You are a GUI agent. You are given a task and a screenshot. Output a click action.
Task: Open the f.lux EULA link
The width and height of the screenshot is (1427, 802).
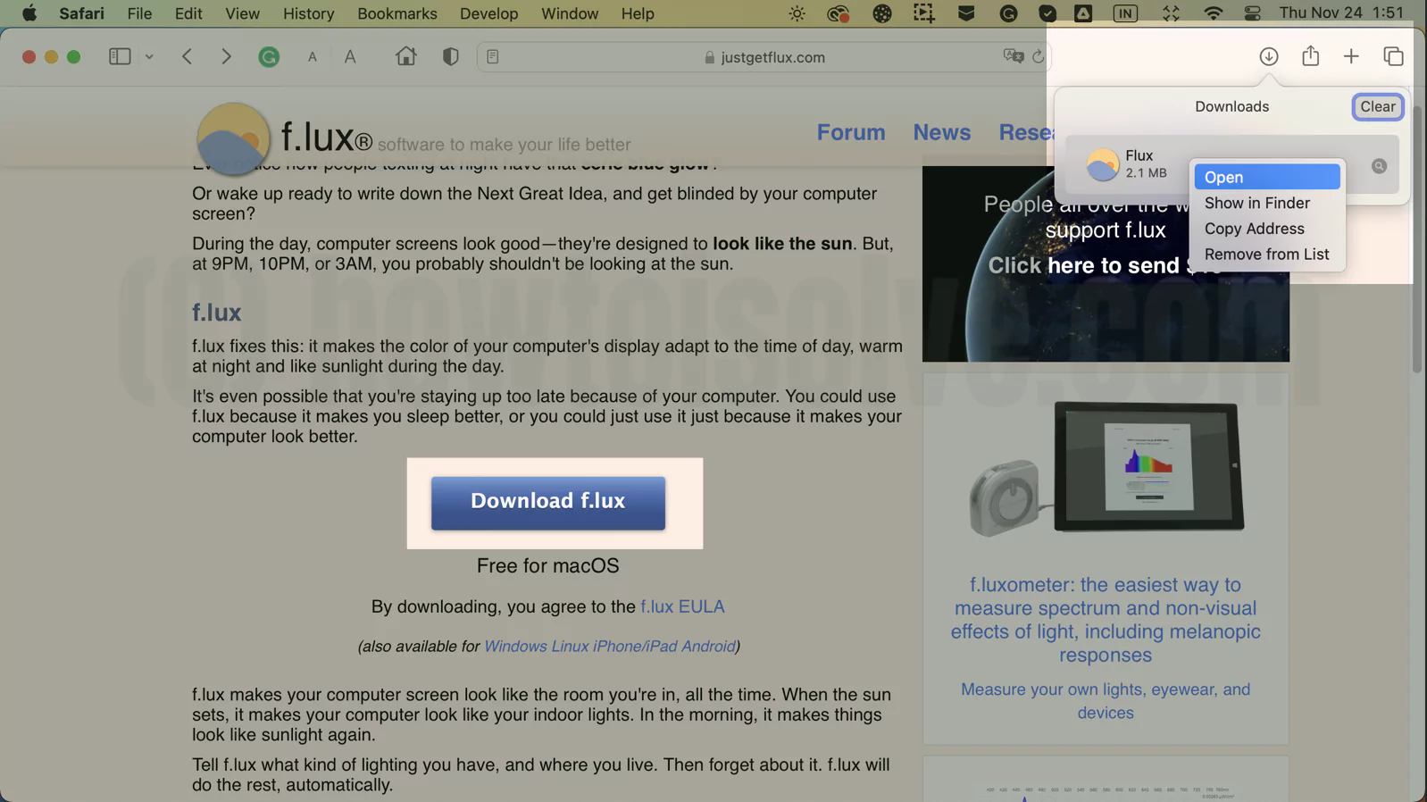click(x=682, y=606)
